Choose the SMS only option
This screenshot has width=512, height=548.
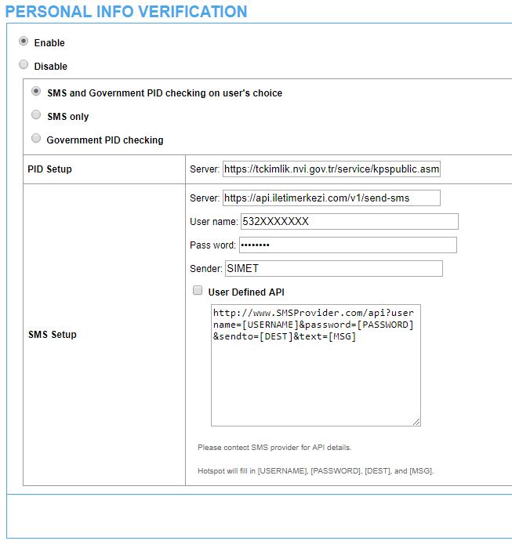[36, 115]
